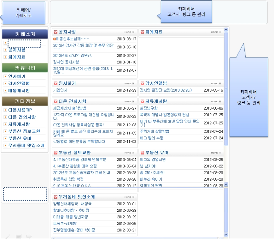The width and height of the screenshot is (275, 241).
Task: Click the red icon next to 회계자료 heading
Action: pos(143,32)
